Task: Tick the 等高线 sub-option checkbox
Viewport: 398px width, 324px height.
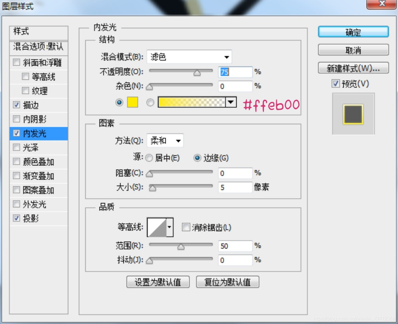Action: pyautogui.click(x=25, y=76)
